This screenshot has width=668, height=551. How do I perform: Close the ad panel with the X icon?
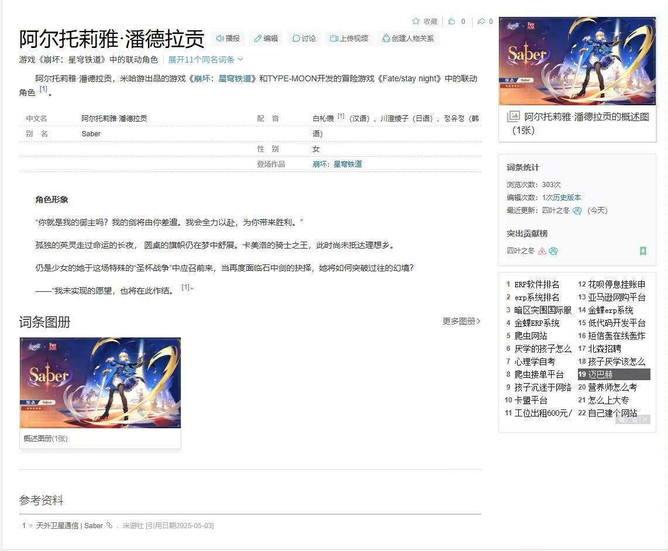pyautogui.click(x=645, y=420)
